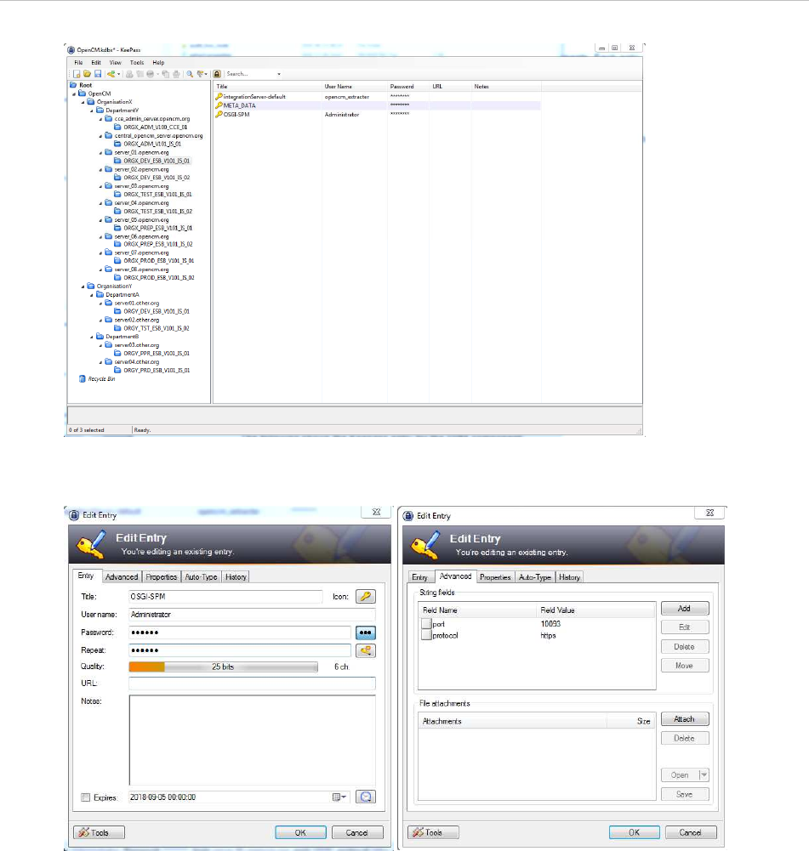
Task: Toggle password visibility with the dots button
Action: 366,633
